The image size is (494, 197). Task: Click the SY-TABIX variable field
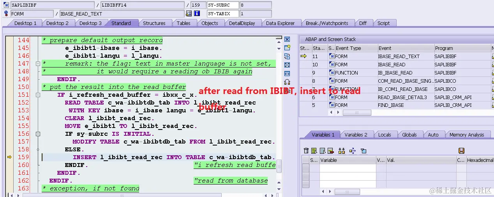pyautogui.click(x=222, y=14)
